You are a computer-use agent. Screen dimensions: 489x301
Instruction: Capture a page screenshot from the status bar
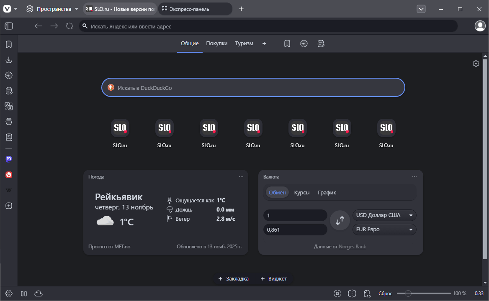tap(337, 293)
